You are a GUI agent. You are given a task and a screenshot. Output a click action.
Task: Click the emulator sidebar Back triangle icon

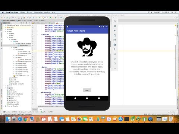[115, 54]
